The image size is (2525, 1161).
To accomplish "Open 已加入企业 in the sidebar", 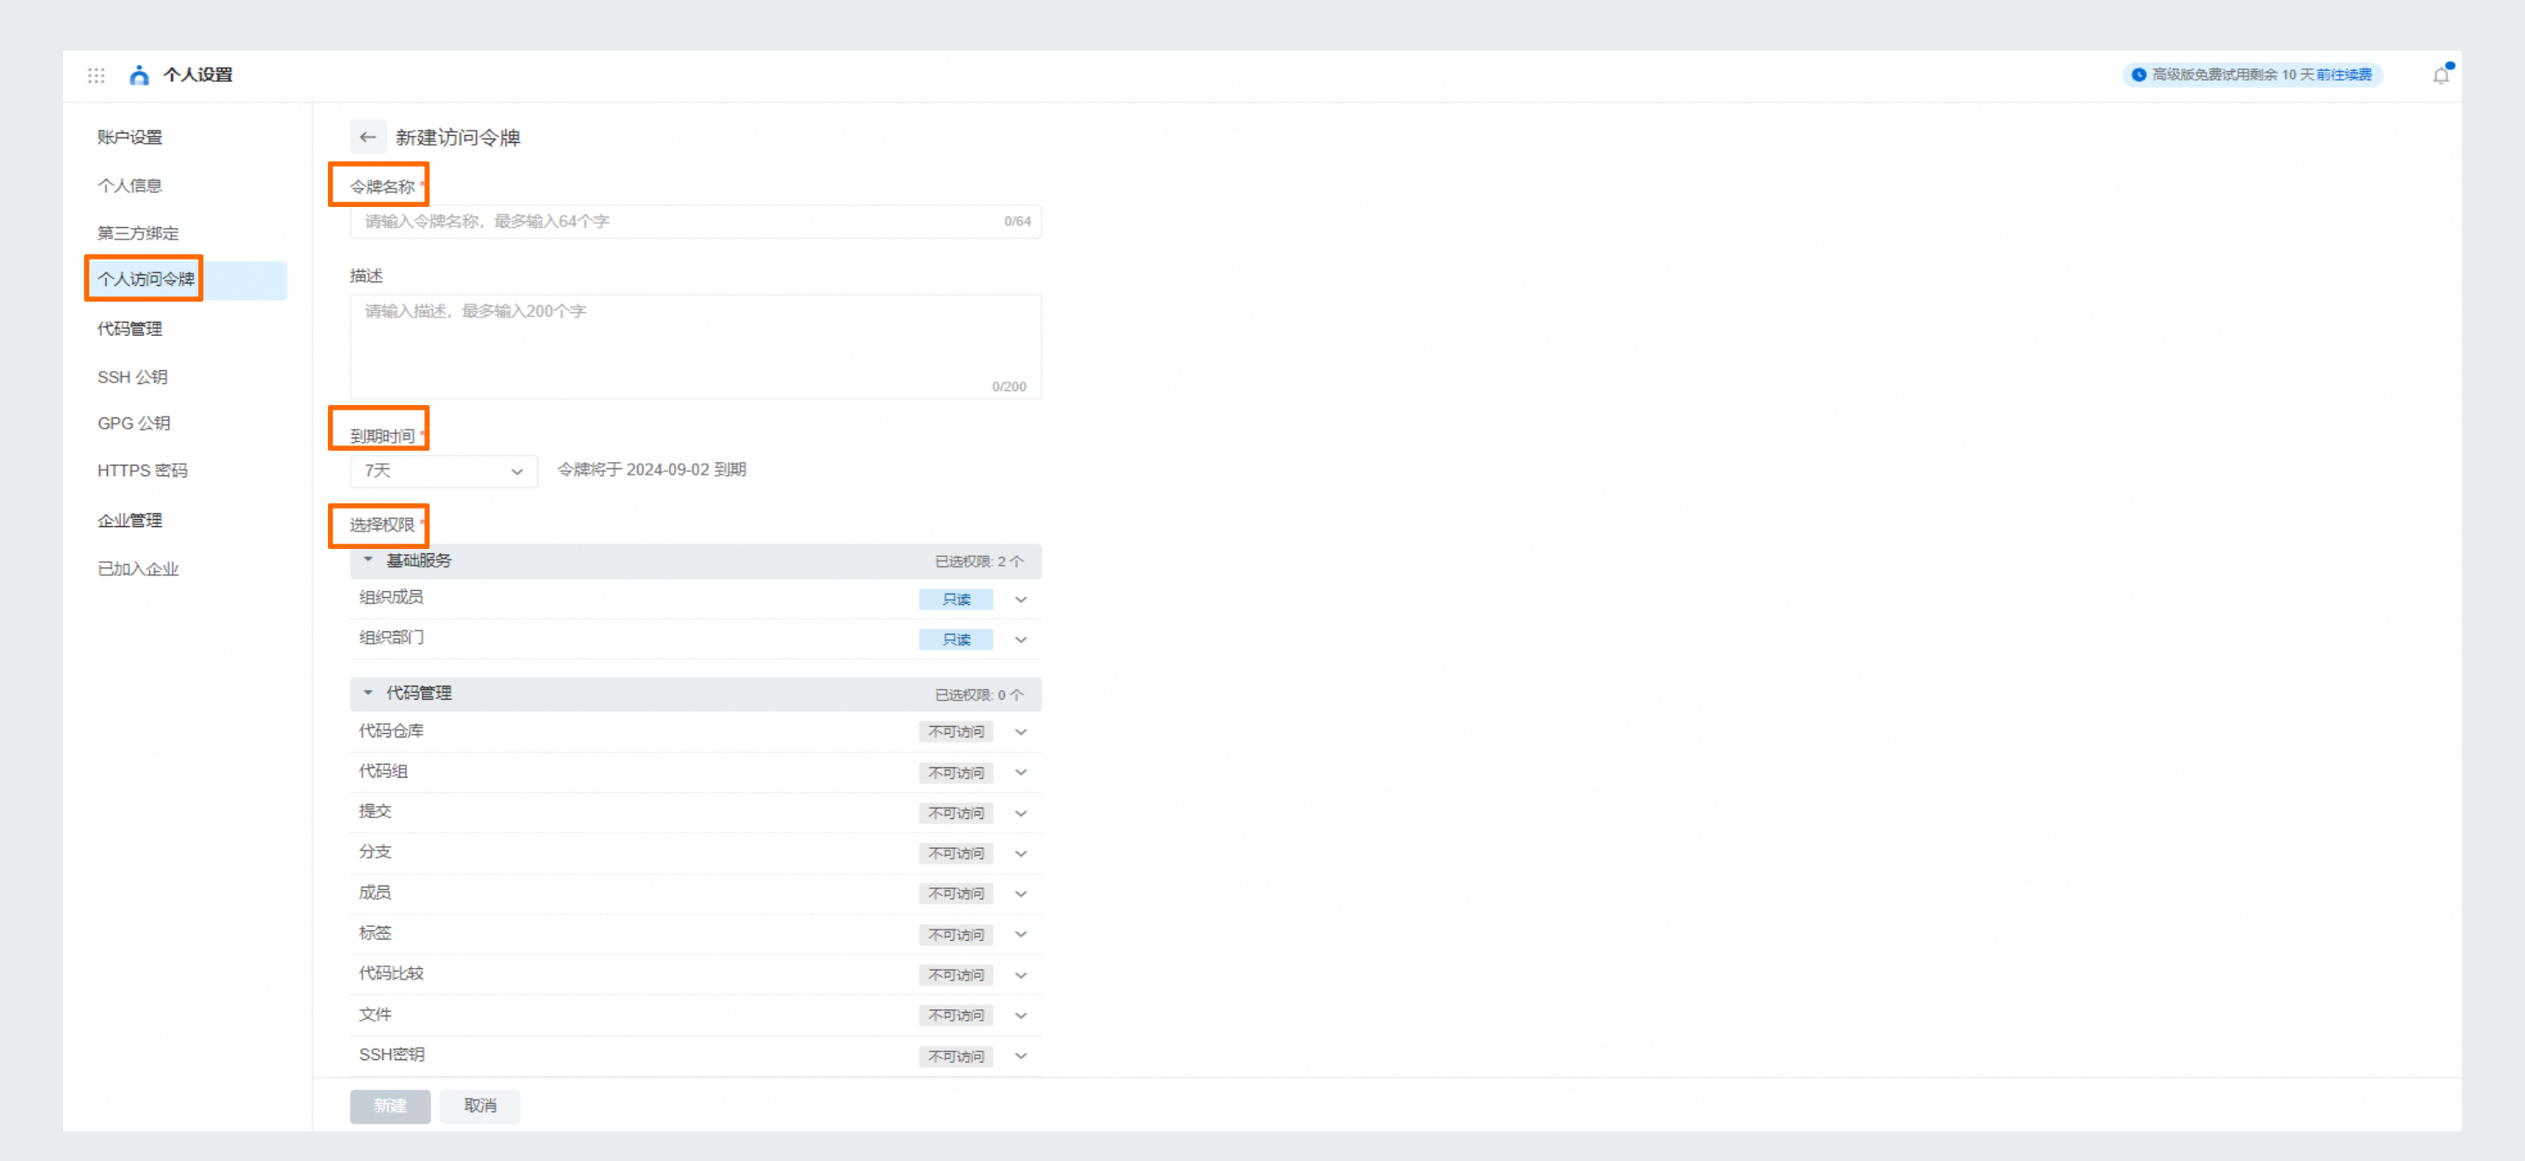I will click(139, 569).
